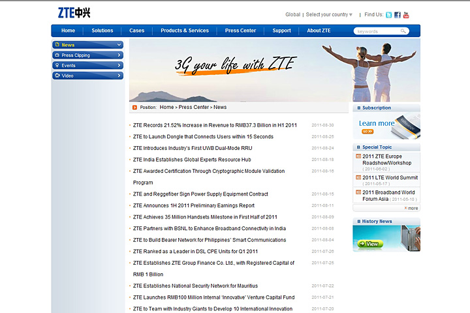Open 2011 LTE World Summit link
The image size is (470, 313).
[x=390, y=177]
